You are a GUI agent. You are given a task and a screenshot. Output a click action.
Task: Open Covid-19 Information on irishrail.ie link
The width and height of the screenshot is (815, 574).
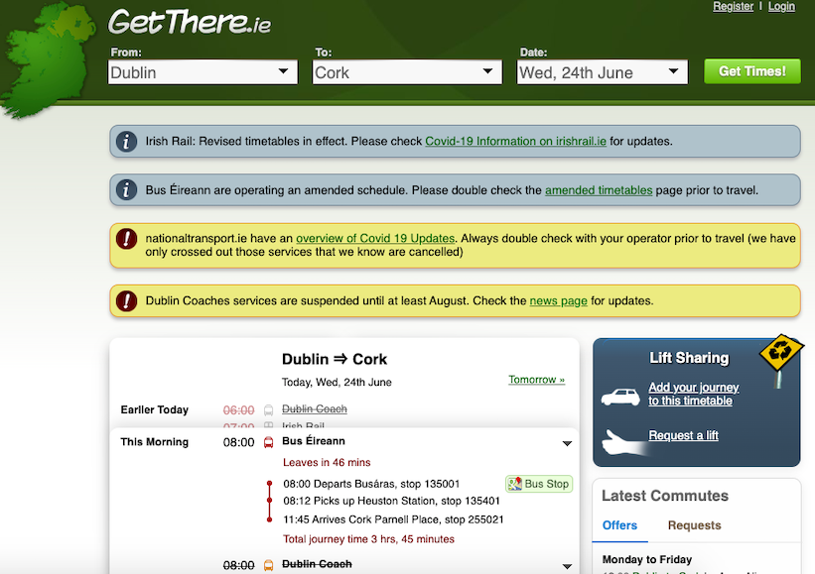pos(515,141)
